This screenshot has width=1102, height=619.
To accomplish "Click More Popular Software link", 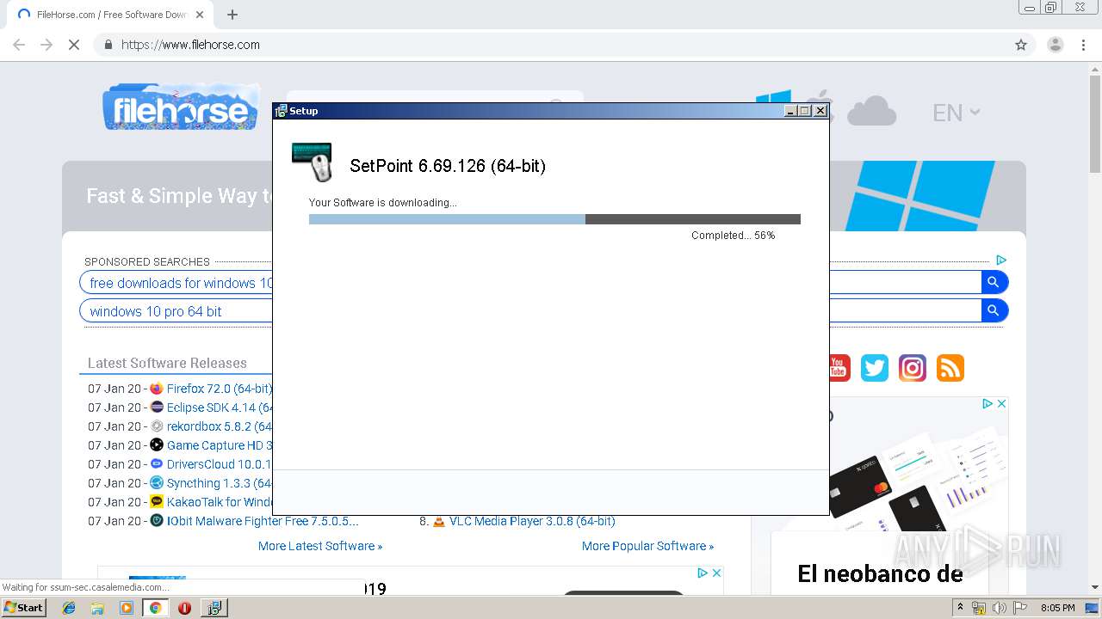I will (647, 546).
